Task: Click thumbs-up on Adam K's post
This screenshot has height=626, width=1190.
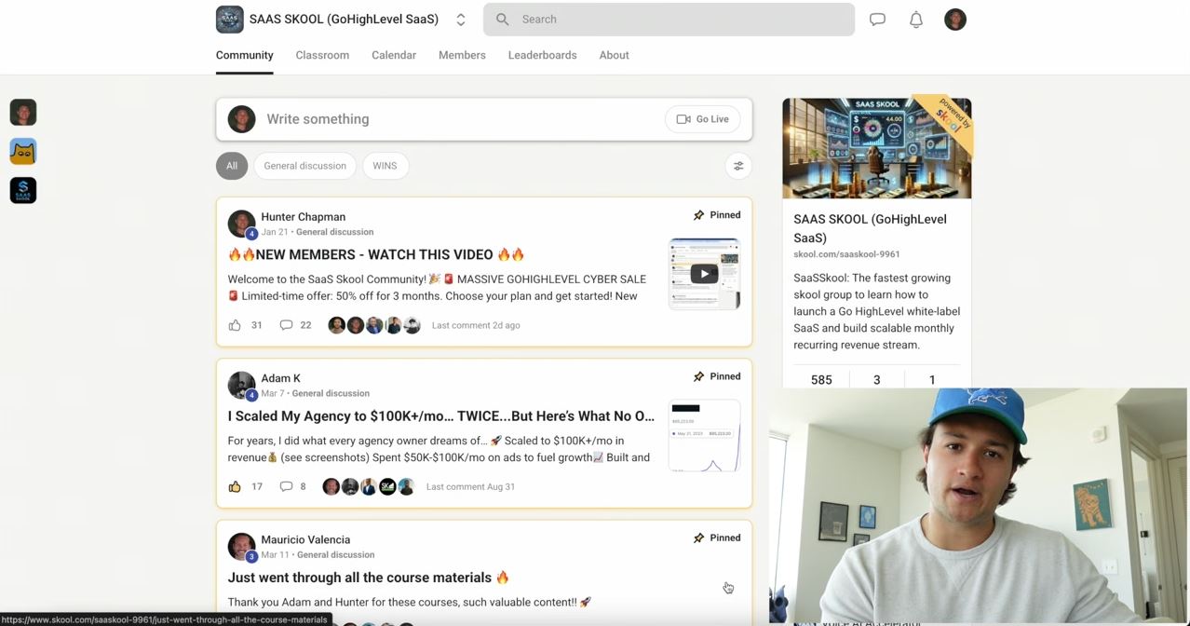Action: [x=235, y=486]
